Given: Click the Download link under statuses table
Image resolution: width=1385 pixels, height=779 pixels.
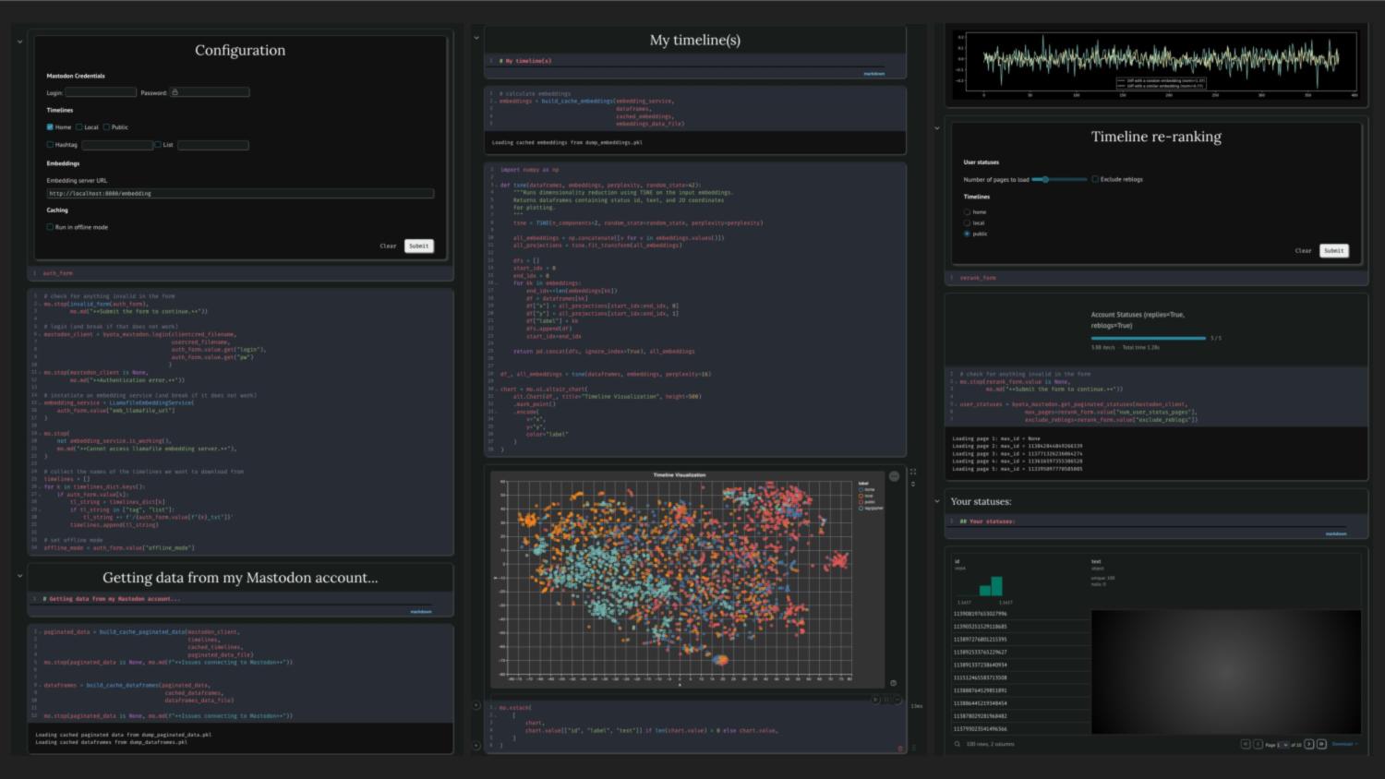Looking at the screenshot, I should (1343, 744).
